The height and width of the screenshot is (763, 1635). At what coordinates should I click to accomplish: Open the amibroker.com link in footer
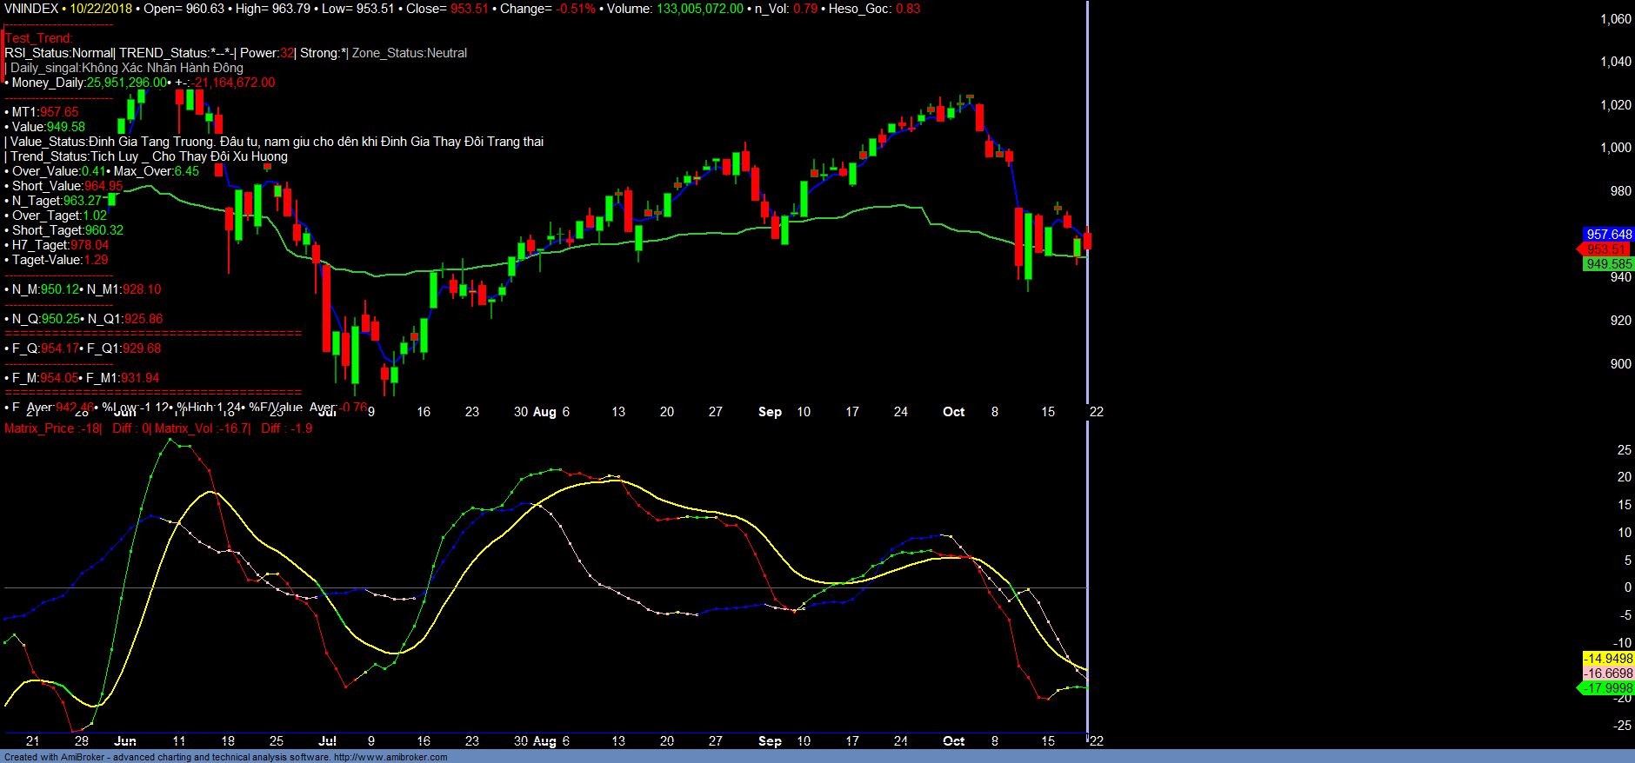[390, 757]
